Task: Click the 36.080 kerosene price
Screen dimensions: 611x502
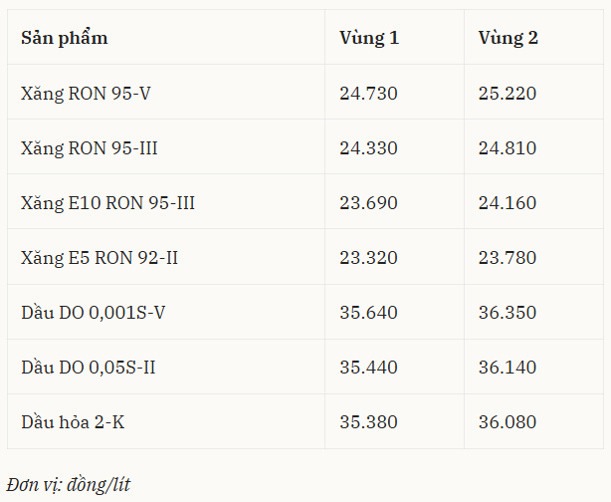Action: (x=508, y=422)
